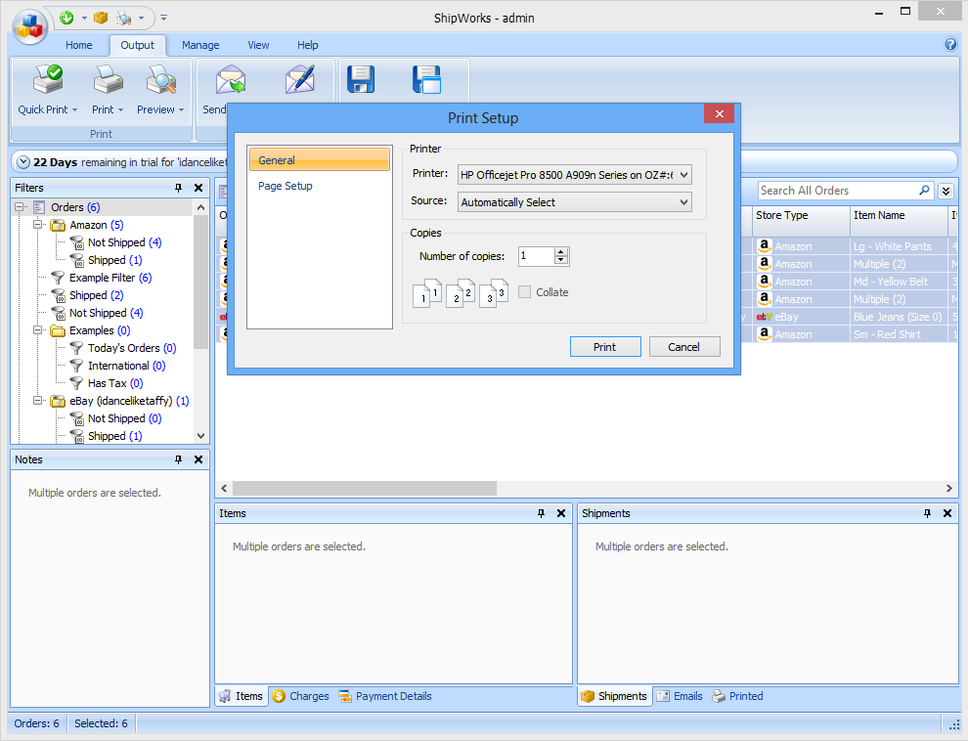Click the orders grid horizontal scrollbar thumb
This screenshot has height=741, width=968.
(365, 488)
